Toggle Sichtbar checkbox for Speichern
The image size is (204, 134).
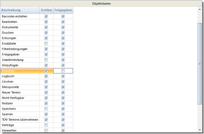tap(46, 109)
